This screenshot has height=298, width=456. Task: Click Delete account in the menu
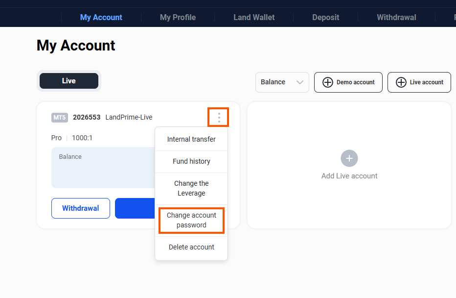click(191, 247)
